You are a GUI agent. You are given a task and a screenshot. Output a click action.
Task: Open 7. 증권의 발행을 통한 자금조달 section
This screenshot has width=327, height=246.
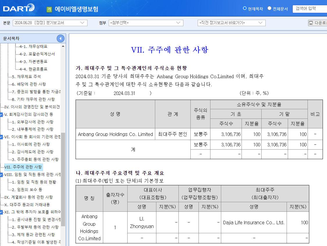pyautogui.click(x=36, y=92)
